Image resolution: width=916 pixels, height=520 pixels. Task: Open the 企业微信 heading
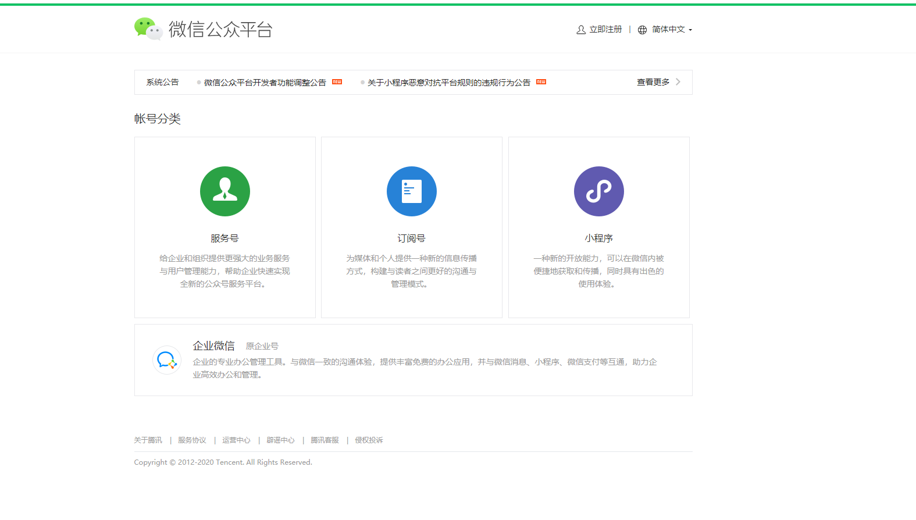[214, 346]
